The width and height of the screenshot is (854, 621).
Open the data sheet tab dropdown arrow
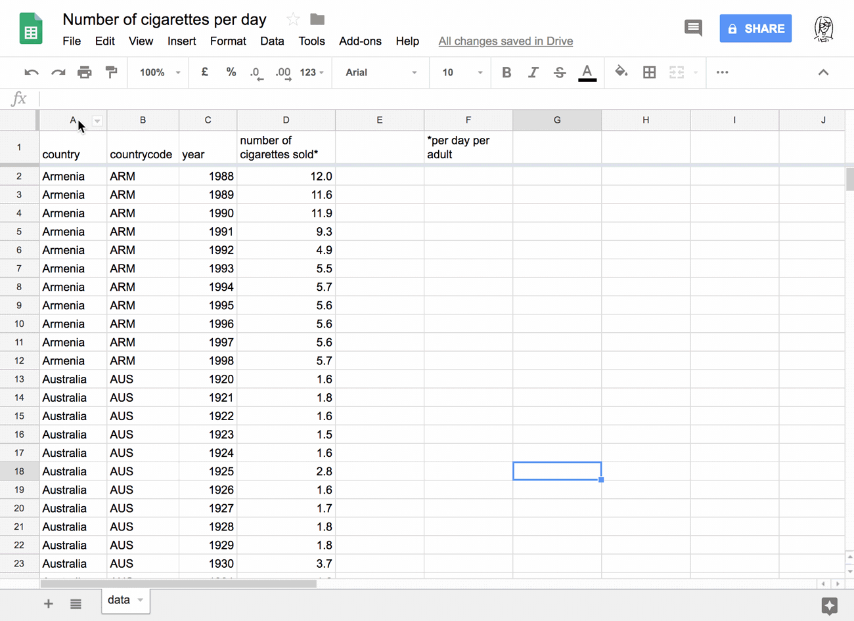pyautogui.click(x=140, y=600)
